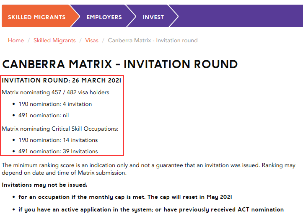Follow the Visas breadcrumb link

[92, 40]
